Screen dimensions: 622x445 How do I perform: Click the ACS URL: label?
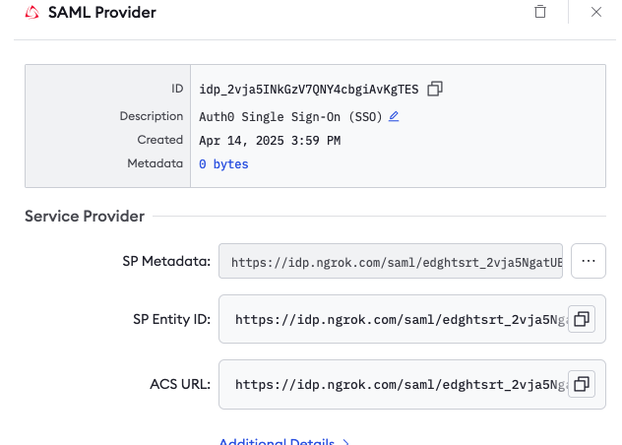click(180, 384)
